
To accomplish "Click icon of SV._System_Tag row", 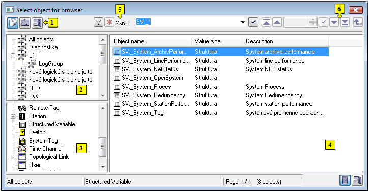I will tap(117, 113).
